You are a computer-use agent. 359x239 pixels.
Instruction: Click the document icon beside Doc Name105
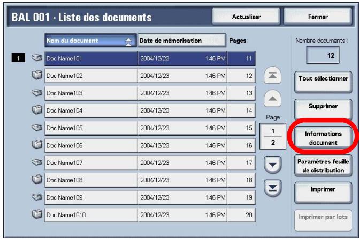[37, 128]
